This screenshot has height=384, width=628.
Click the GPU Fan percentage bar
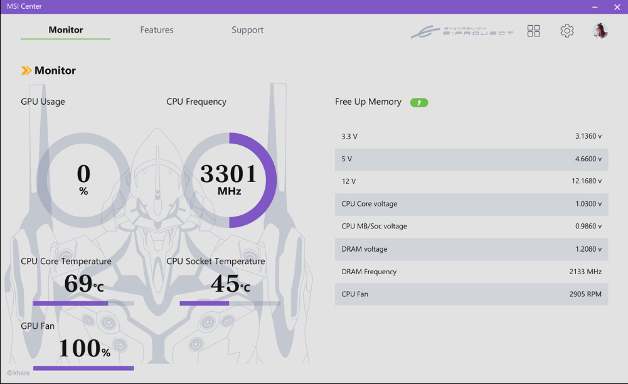point(83,368)
